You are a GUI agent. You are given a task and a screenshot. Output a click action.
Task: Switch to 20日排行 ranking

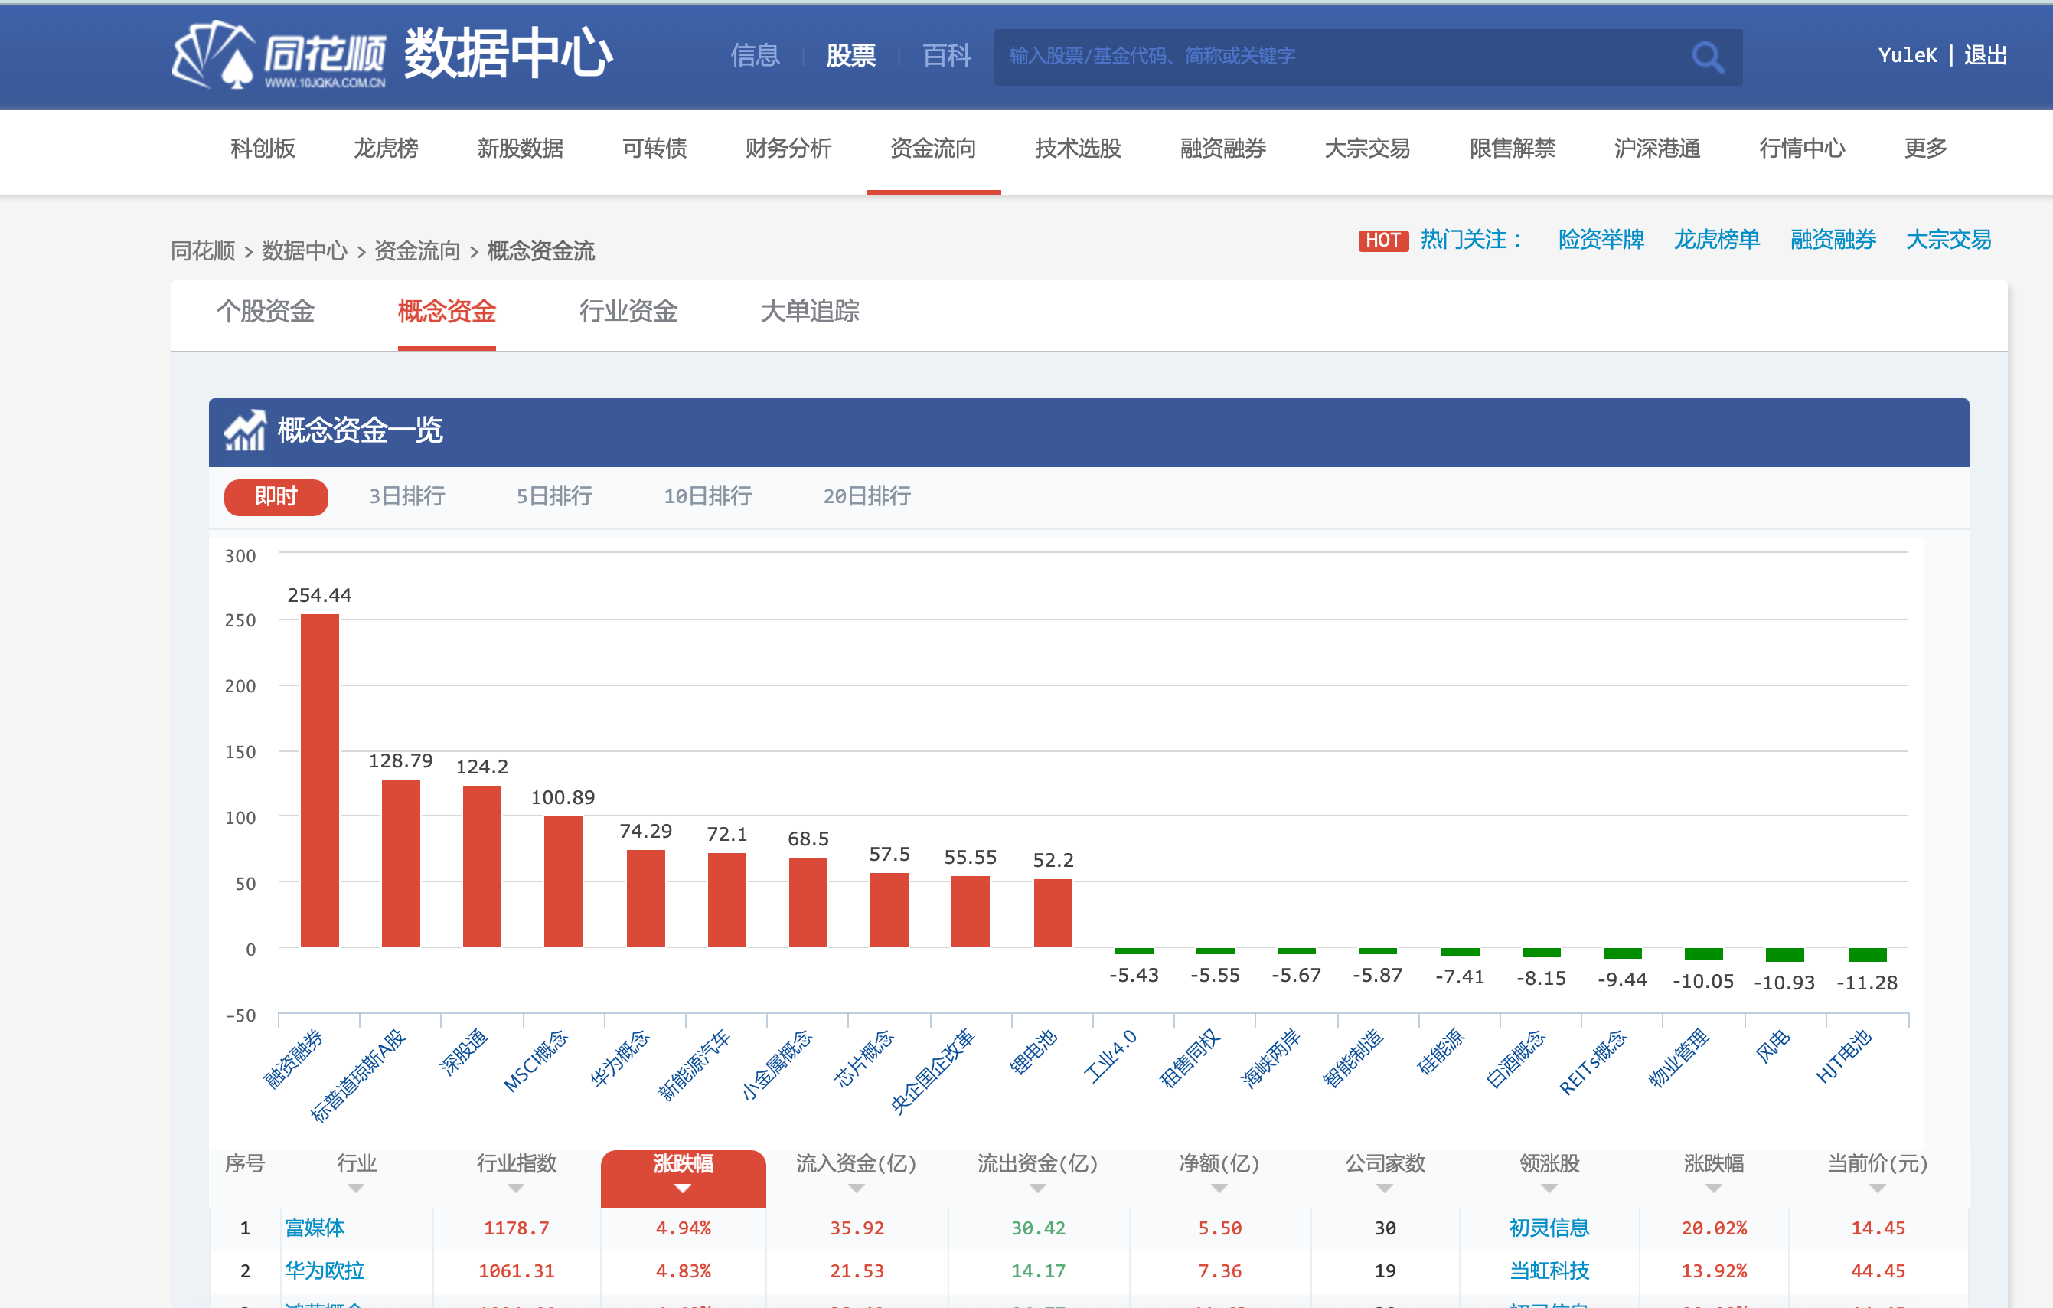(x=867, y=496)
